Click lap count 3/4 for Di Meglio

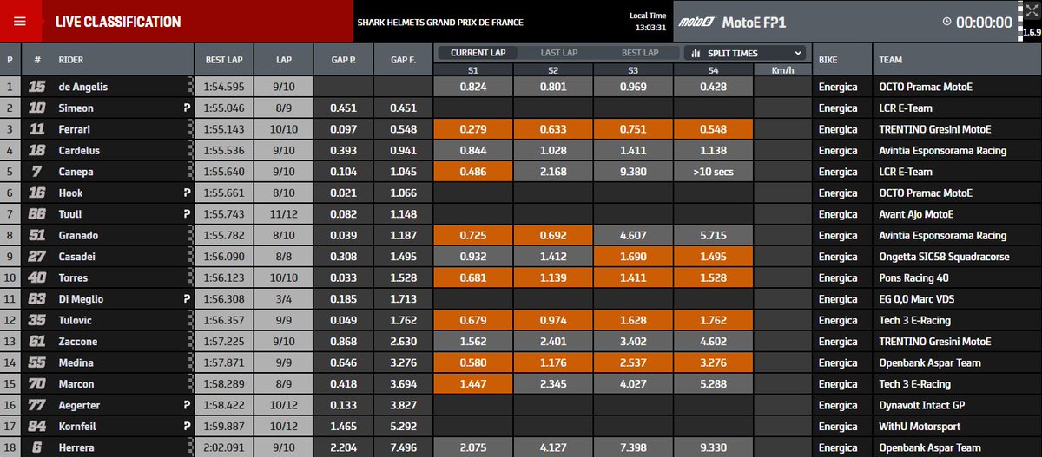(x=284, y=299)
